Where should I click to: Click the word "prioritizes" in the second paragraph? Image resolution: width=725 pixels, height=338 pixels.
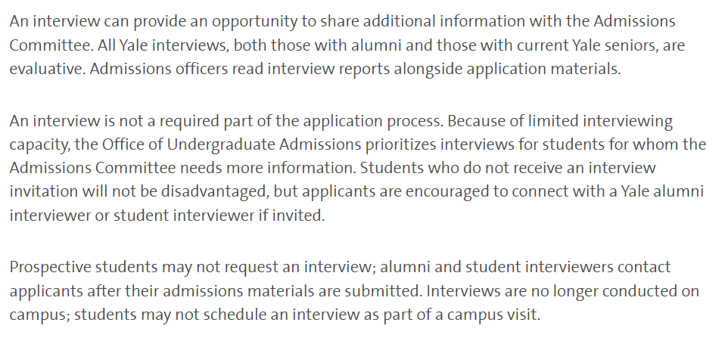[x=393, y=144]
